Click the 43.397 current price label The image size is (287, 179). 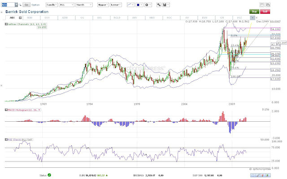282,43
